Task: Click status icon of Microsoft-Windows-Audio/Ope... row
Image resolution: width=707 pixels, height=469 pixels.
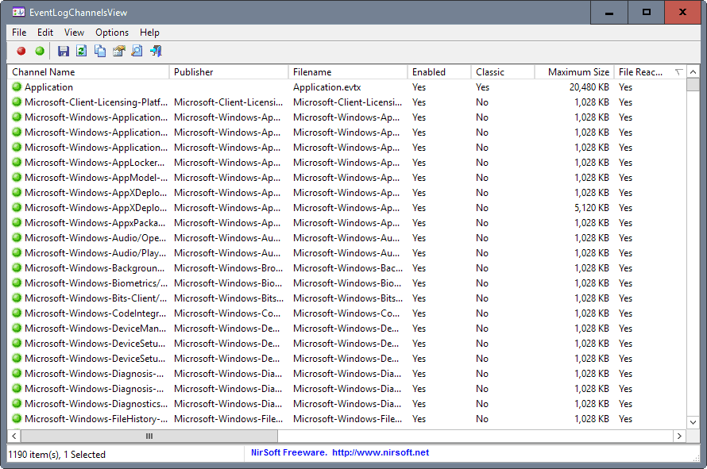Action: 17,238
